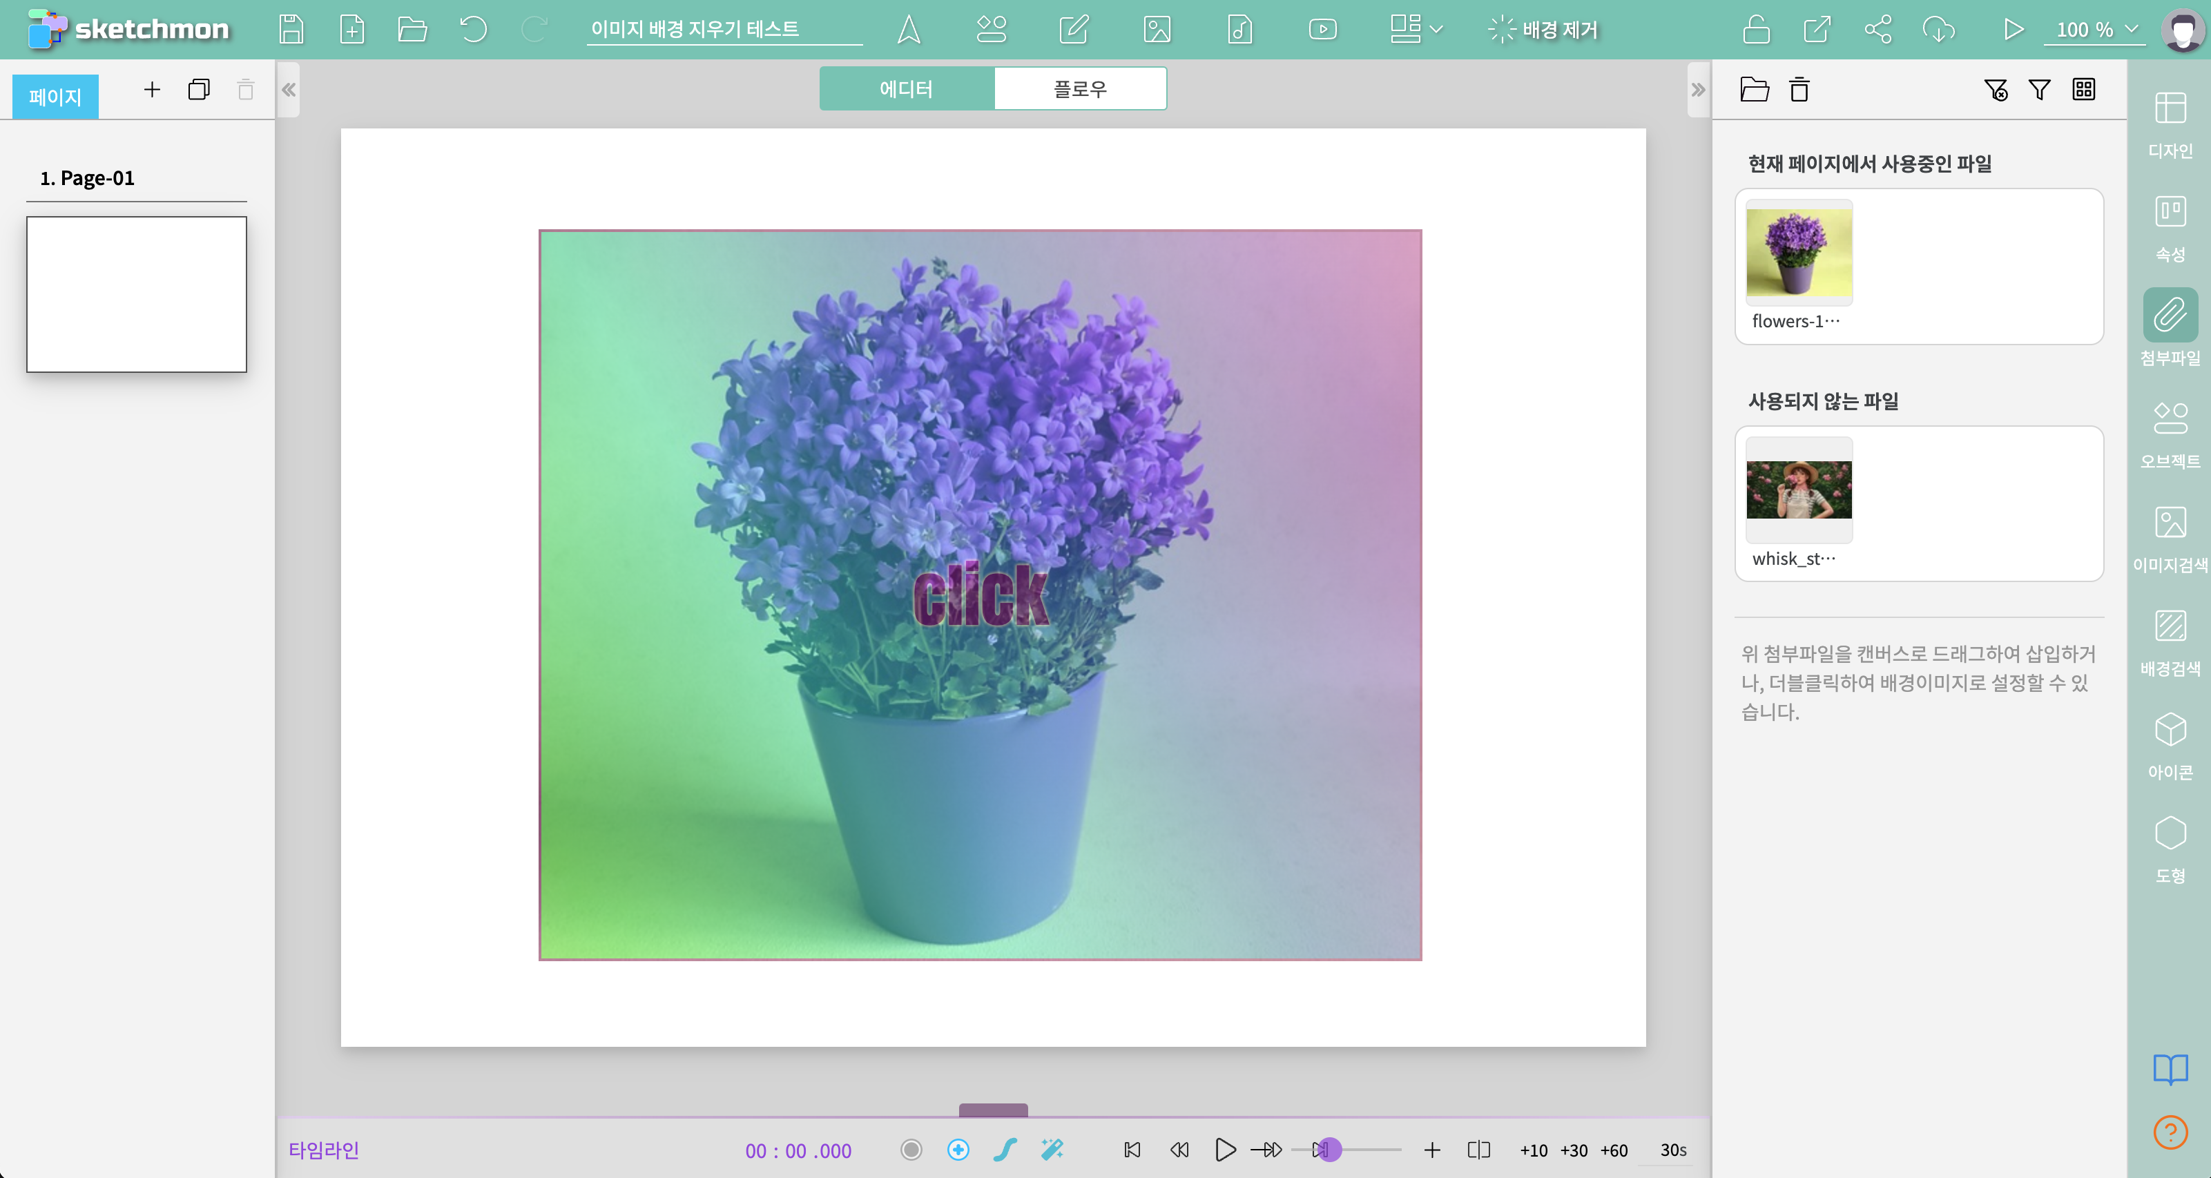Select the 페이지 tab
Screen dimensions: 2211x1178
(x=55, y=96)
